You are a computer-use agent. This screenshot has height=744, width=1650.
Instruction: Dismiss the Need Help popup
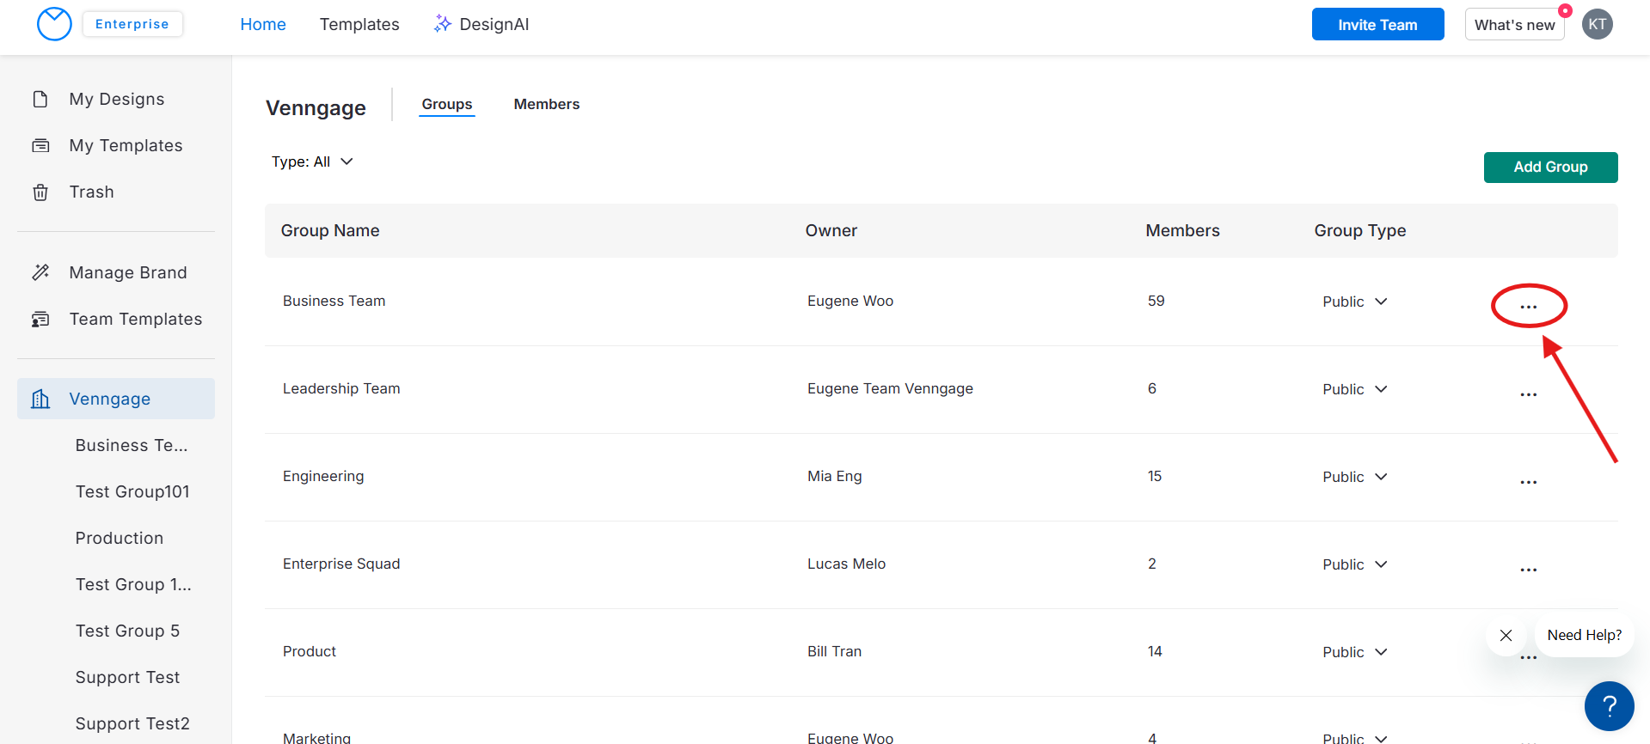coord(1506,636)
